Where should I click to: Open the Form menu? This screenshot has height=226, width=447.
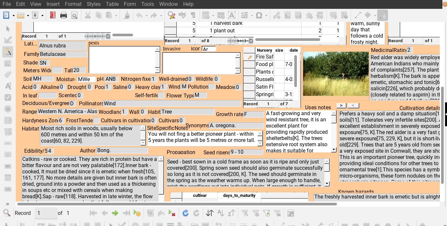(x=130, y=4)
